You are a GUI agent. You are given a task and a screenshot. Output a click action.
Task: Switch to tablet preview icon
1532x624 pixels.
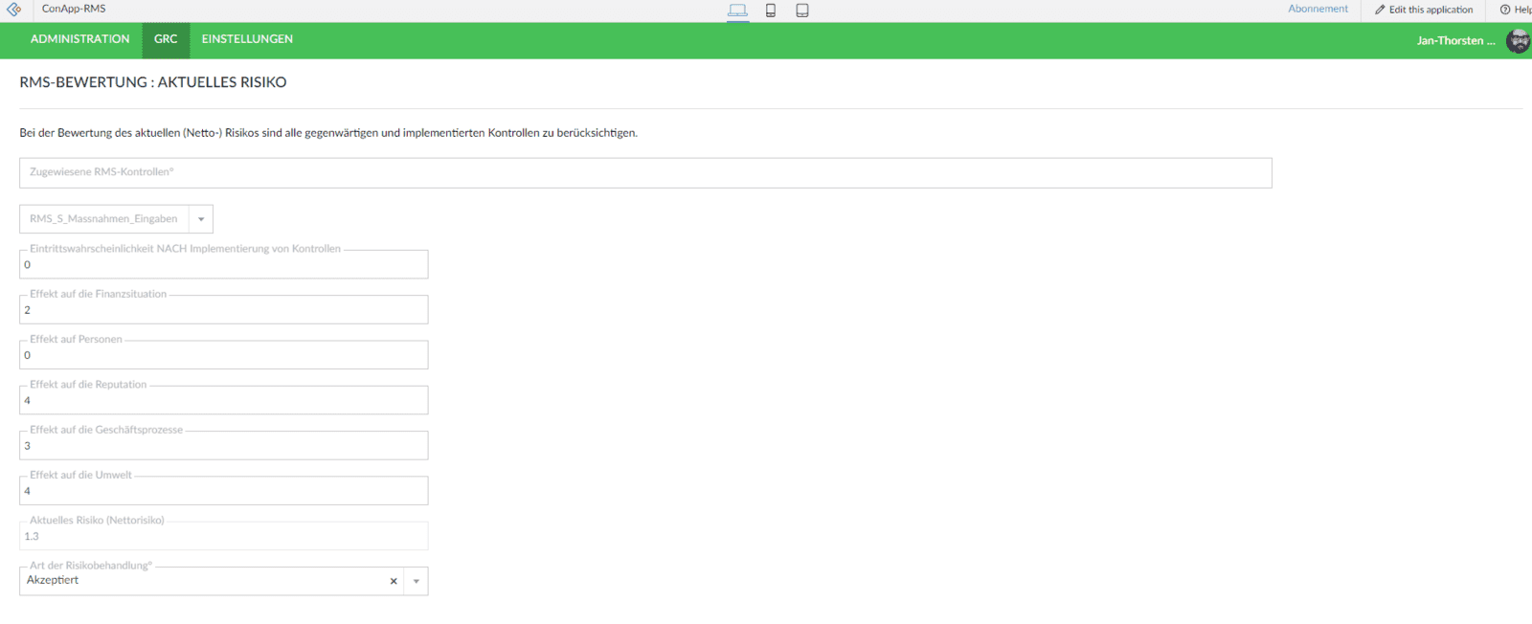(802, 11)
